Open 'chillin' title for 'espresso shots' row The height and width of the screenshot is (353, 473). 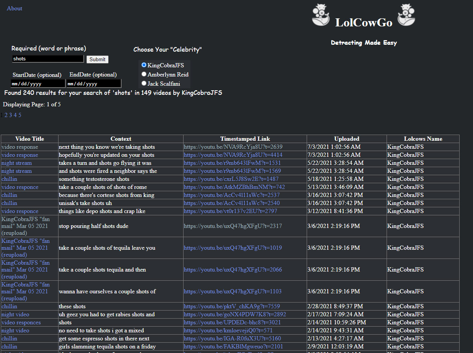[x=10, y=338]
